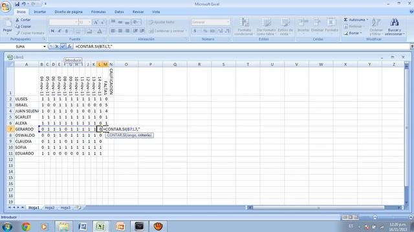Confirm formula with the checkmark icon
Viewport: 414px width, 232px height.
click(x=63, y=46)
